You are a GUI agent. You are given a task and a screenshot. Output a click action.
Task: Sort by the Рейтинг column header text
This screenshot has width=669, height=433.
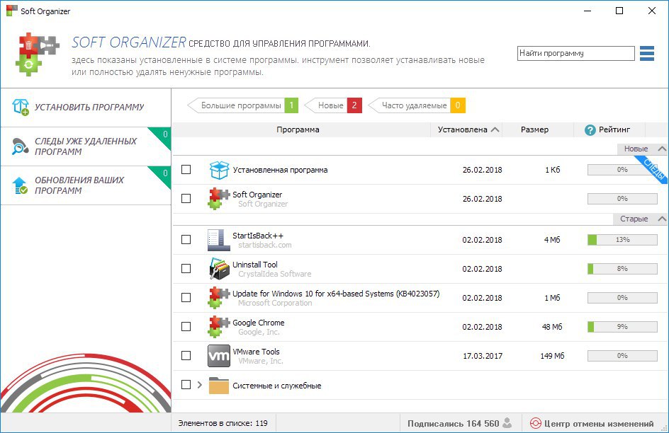tap(614, 129)
